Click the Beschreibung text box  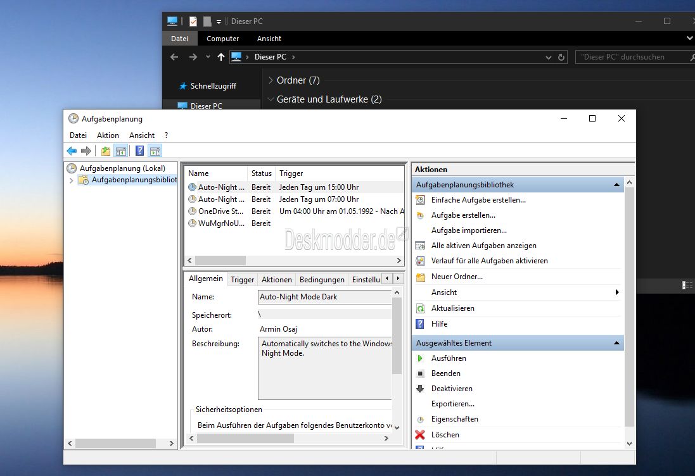click(324, 368)
